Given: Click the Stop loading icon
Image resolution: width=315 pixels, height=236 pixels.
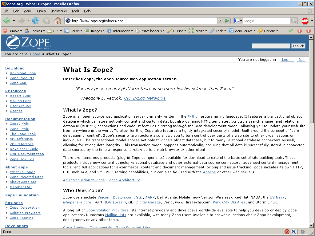Looking at the screenshot, I should [47, 21].
